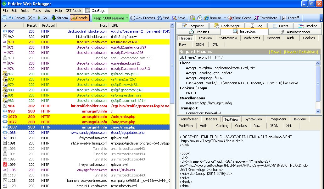Click the JS icon of session 978
Screen dimensions: 324x189
[5, 79]
